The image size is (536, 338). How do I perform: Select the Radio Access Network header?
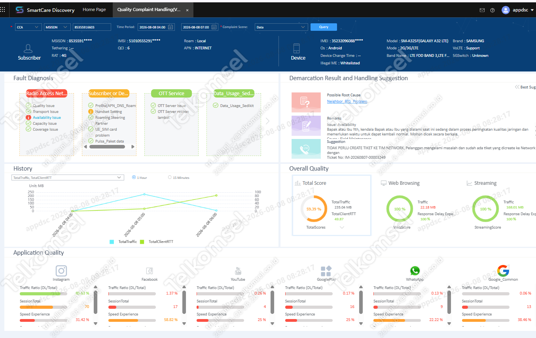[x=47, y=94]
